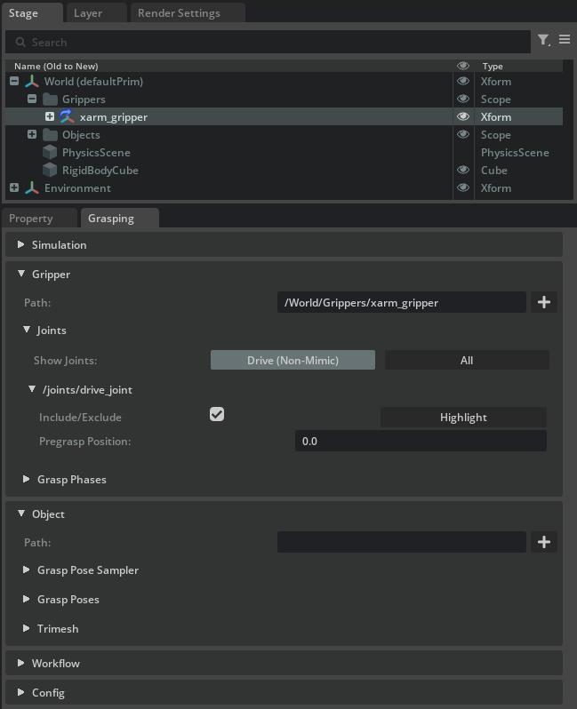Switch to the Render Settings tab

(188, 13)
